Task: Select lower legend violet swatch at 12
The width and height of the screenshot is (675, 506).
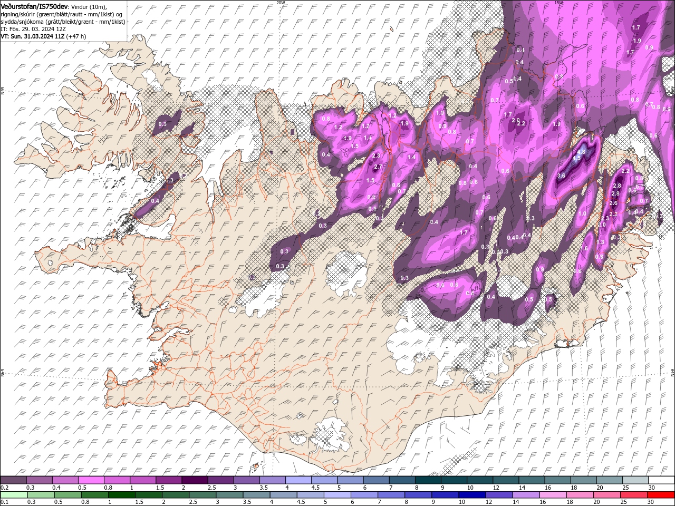Action: (x=498, y=494)
